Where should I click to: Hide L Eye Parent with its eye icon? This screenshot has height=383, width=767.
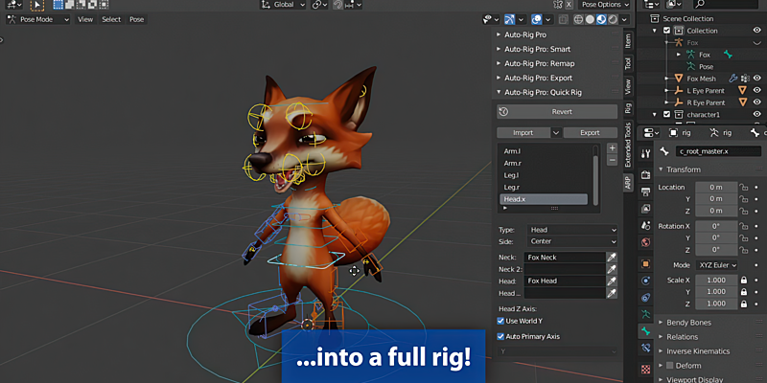[757, 90]
